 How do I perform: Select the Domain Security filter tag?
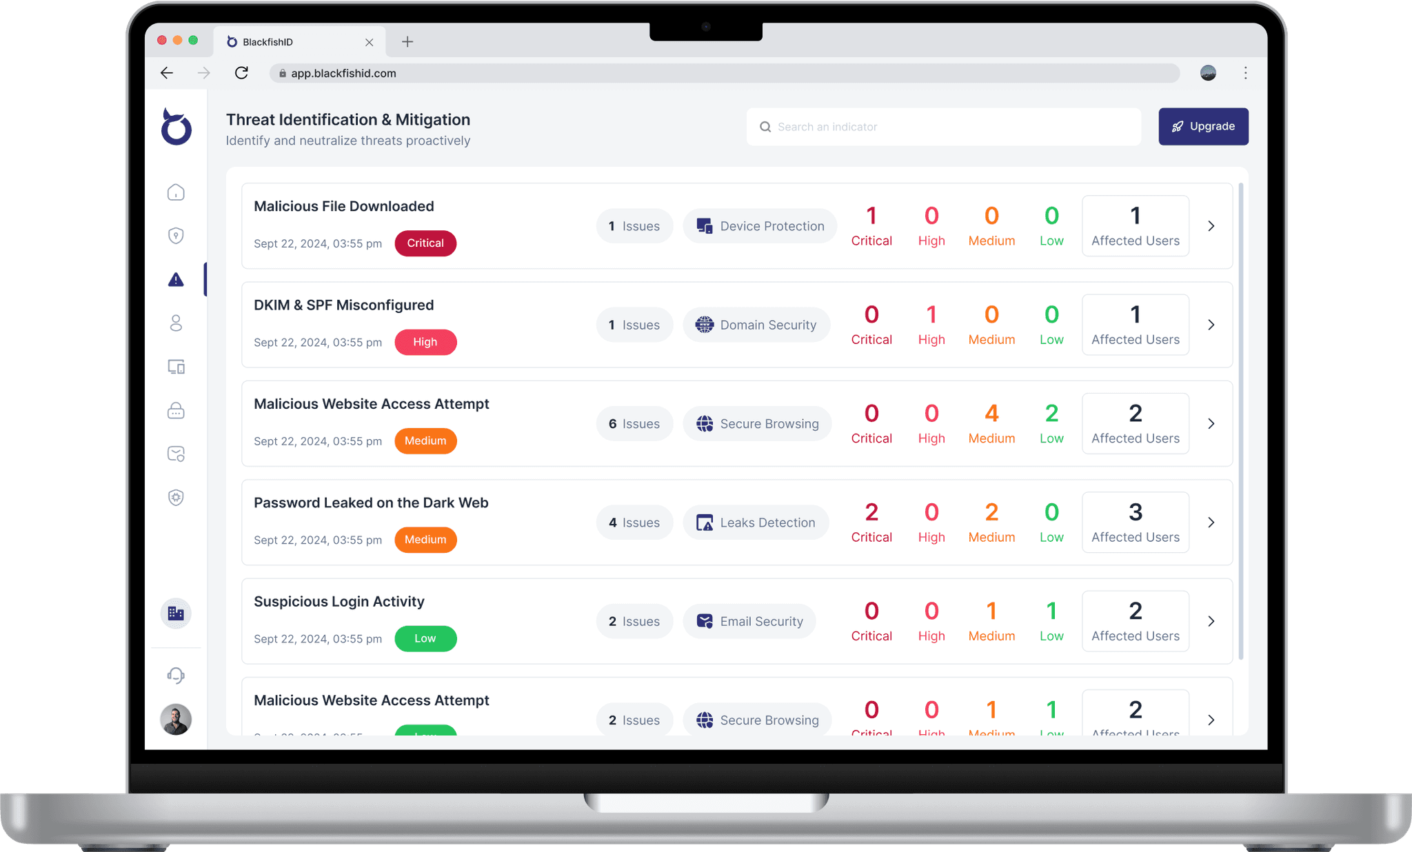tap(756, 324)
